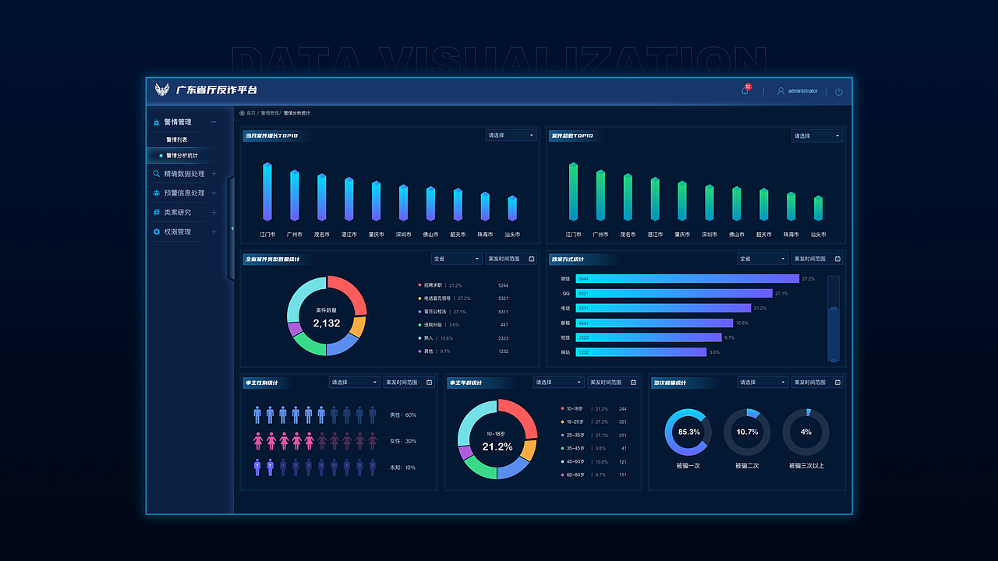Open the 预警信息处理 menu label
This screenshot has width=998, height=561.
coord(184,192)
